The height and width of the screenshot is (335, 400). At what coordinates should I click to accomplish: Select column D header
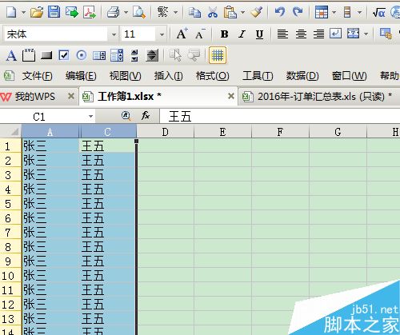pyautogui.click(x=166, y=132)
